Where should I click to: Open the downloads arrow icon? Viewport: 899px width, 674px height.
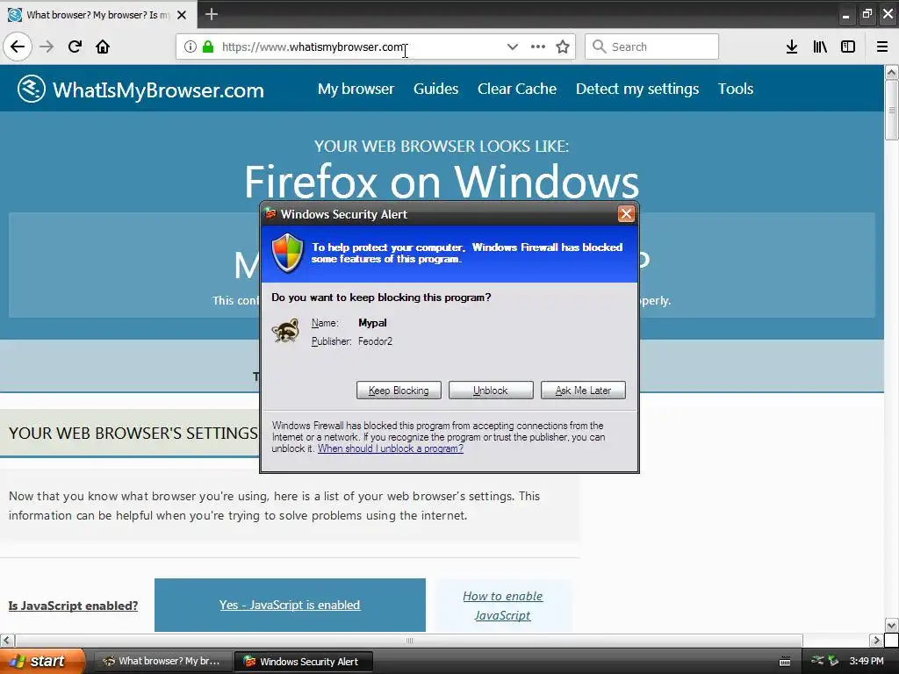pos(792,47)
